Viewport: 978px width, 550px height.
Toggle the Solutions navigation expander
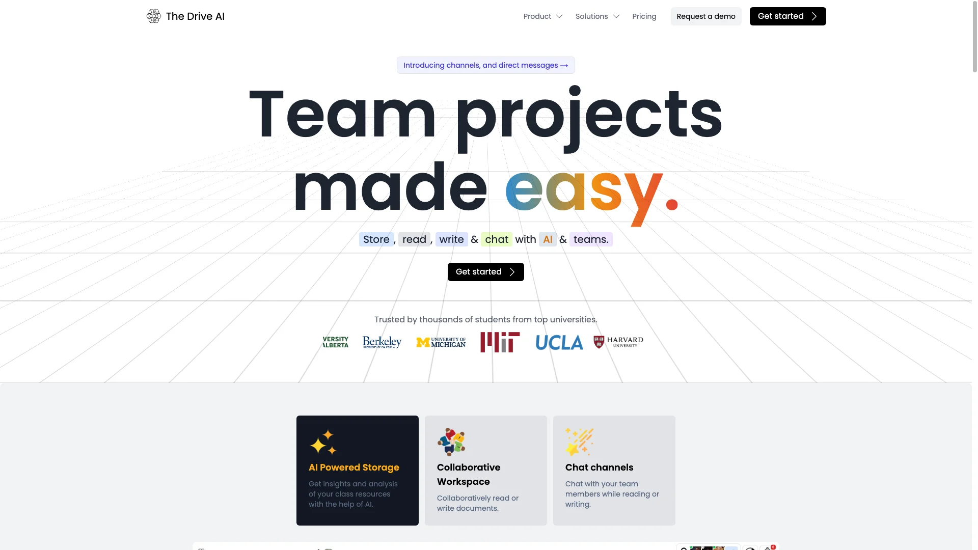tap(616, 16)
